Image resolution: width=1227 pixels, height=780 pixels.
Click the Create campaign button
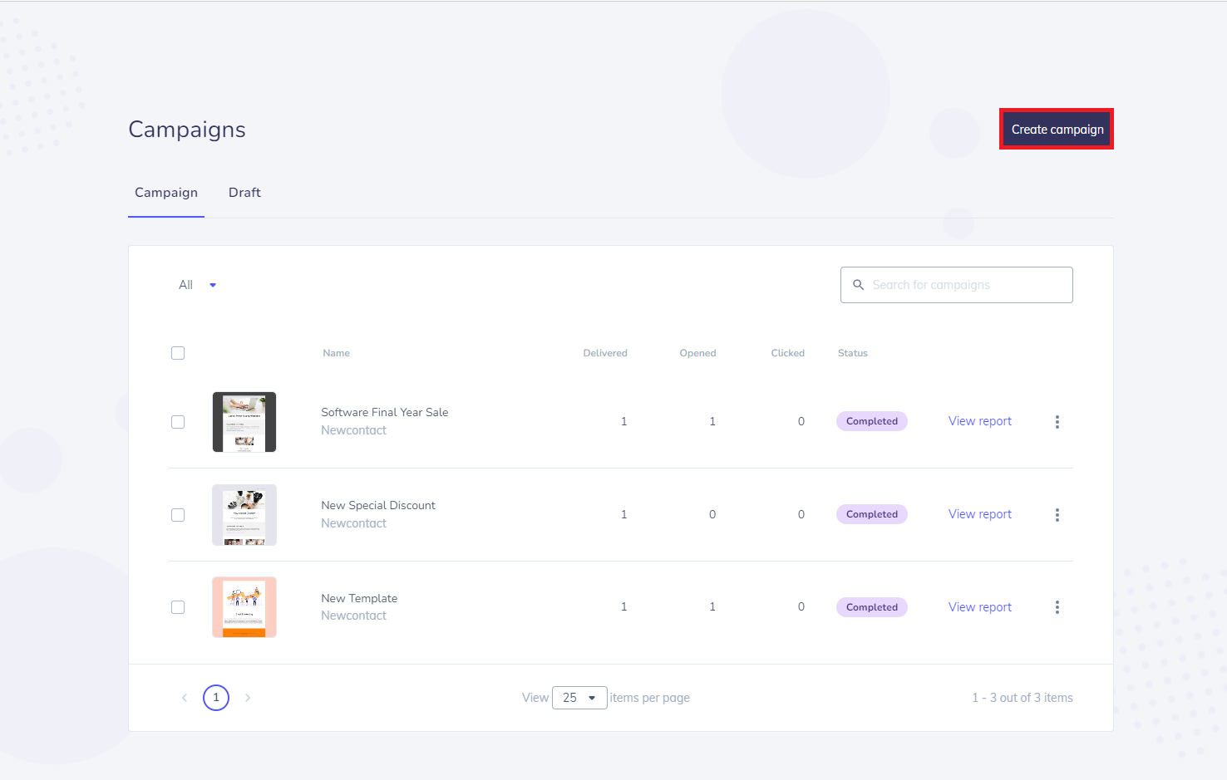click(x=1057, y=130)
